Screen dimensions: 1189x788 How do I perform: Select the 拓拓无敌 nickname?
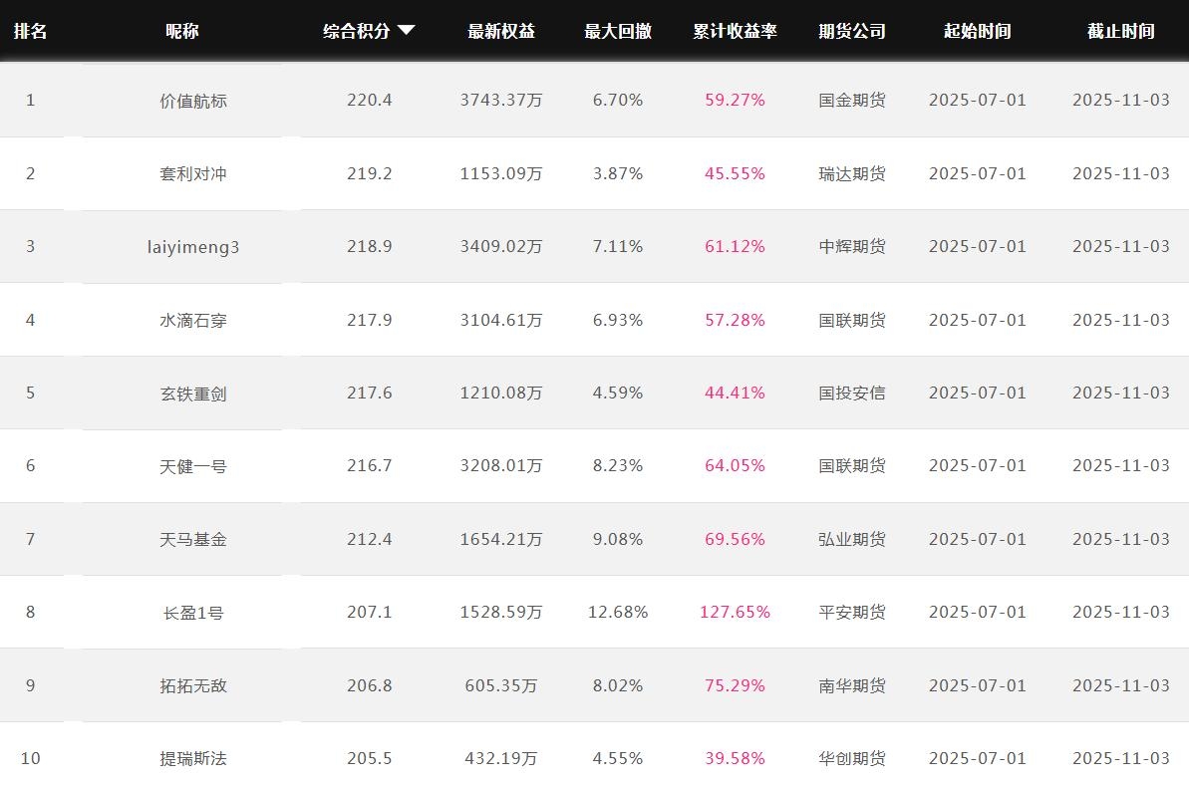pos(193,685)
